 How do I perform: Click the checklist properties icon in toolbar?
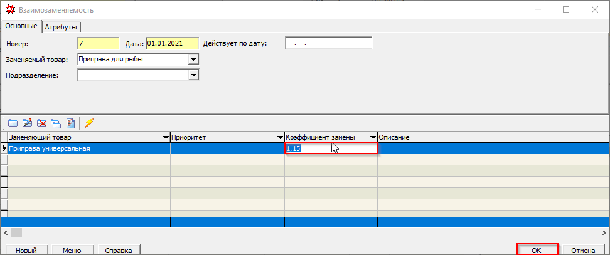(x=70, y=123)
